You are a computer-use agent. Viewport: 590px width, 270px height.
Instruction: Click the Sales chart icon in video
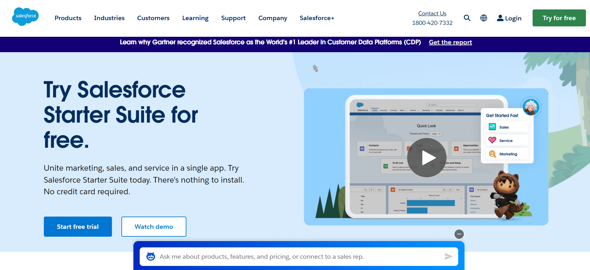(492, 127)
